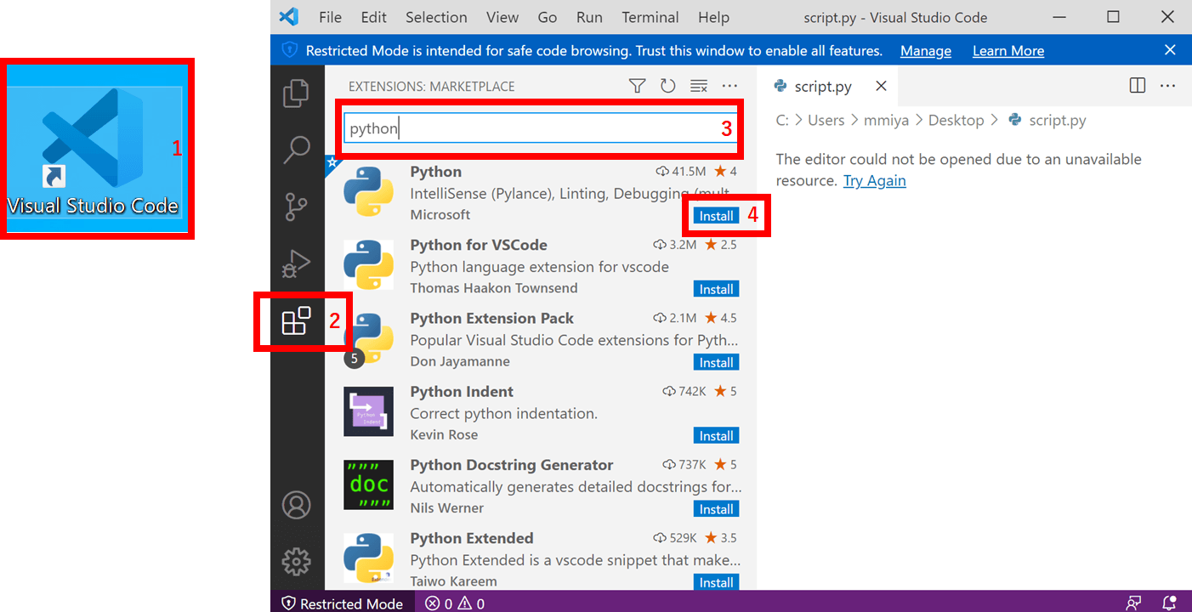Image resolution: width=1192 pixels, height=612 pixels.
Task: Expand Views and More Actions ellipsis menu
Action: [729, 86]
